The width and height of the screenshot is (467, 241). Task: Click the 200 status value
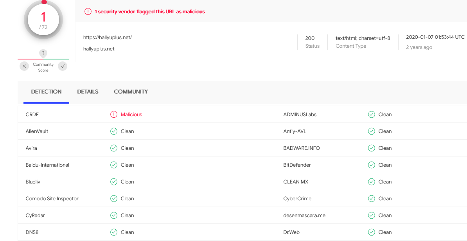coord(310,38)
